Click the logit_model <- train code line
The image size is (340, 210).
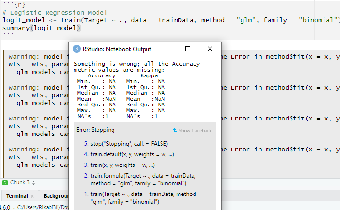tap(171, 20)
